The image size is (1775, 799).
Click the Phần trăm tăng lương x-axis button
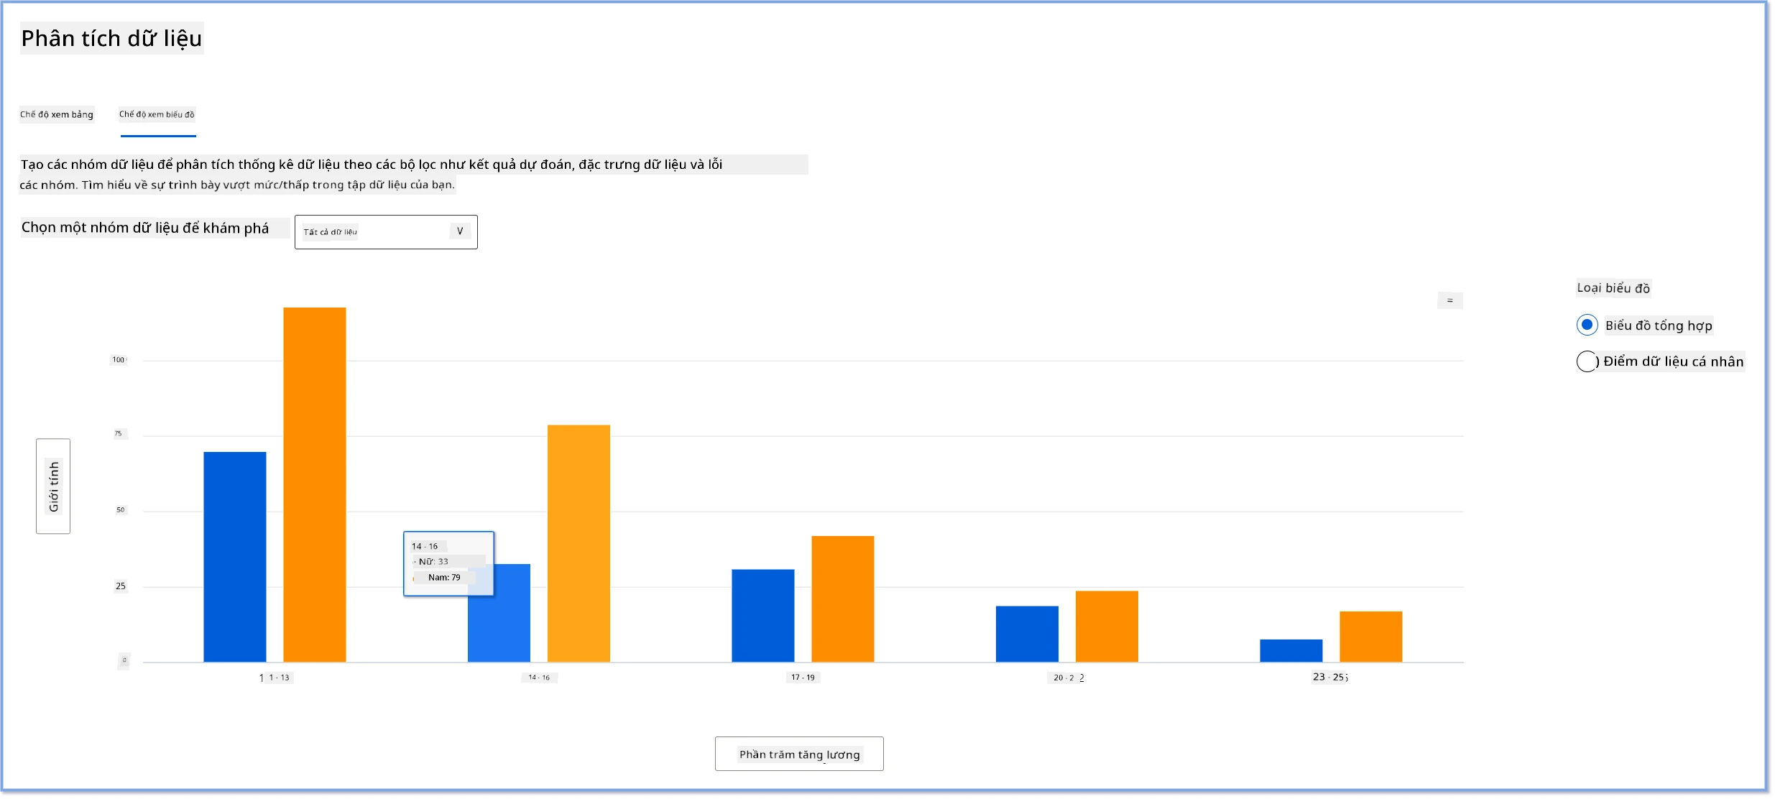(799, 754)
